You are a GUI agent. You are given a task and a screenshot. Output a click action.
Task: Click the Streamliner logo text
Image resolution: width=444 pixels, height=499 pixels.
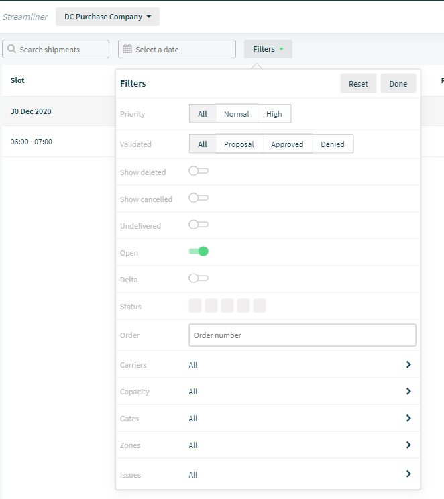25,17
